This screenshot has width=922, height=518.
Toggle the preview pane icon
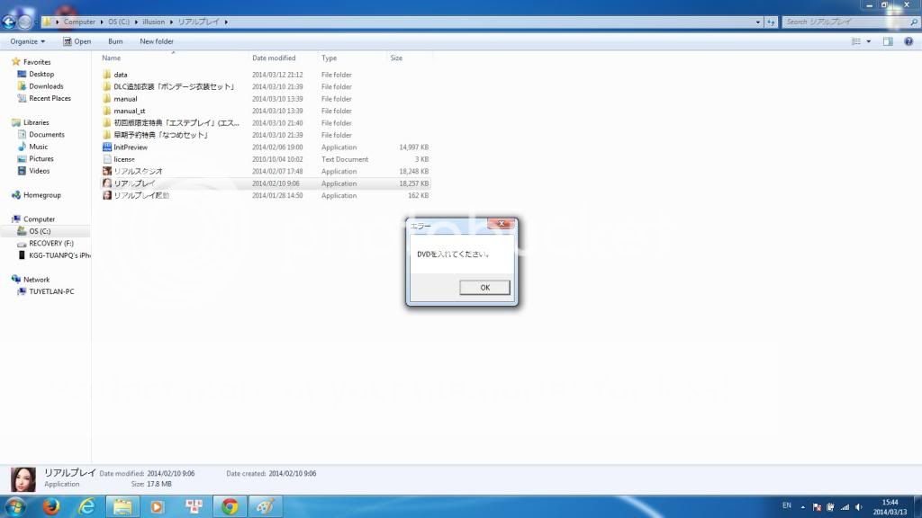(x=888, y=41)
